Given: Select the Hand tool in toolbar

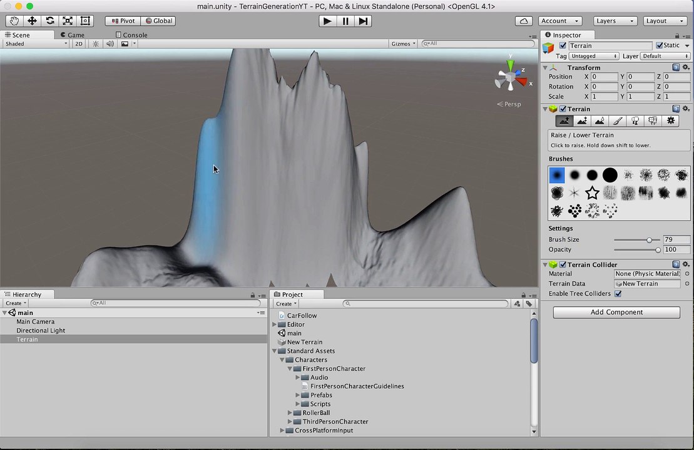Looking at the screenshot, I should click(x=14, y=21).
